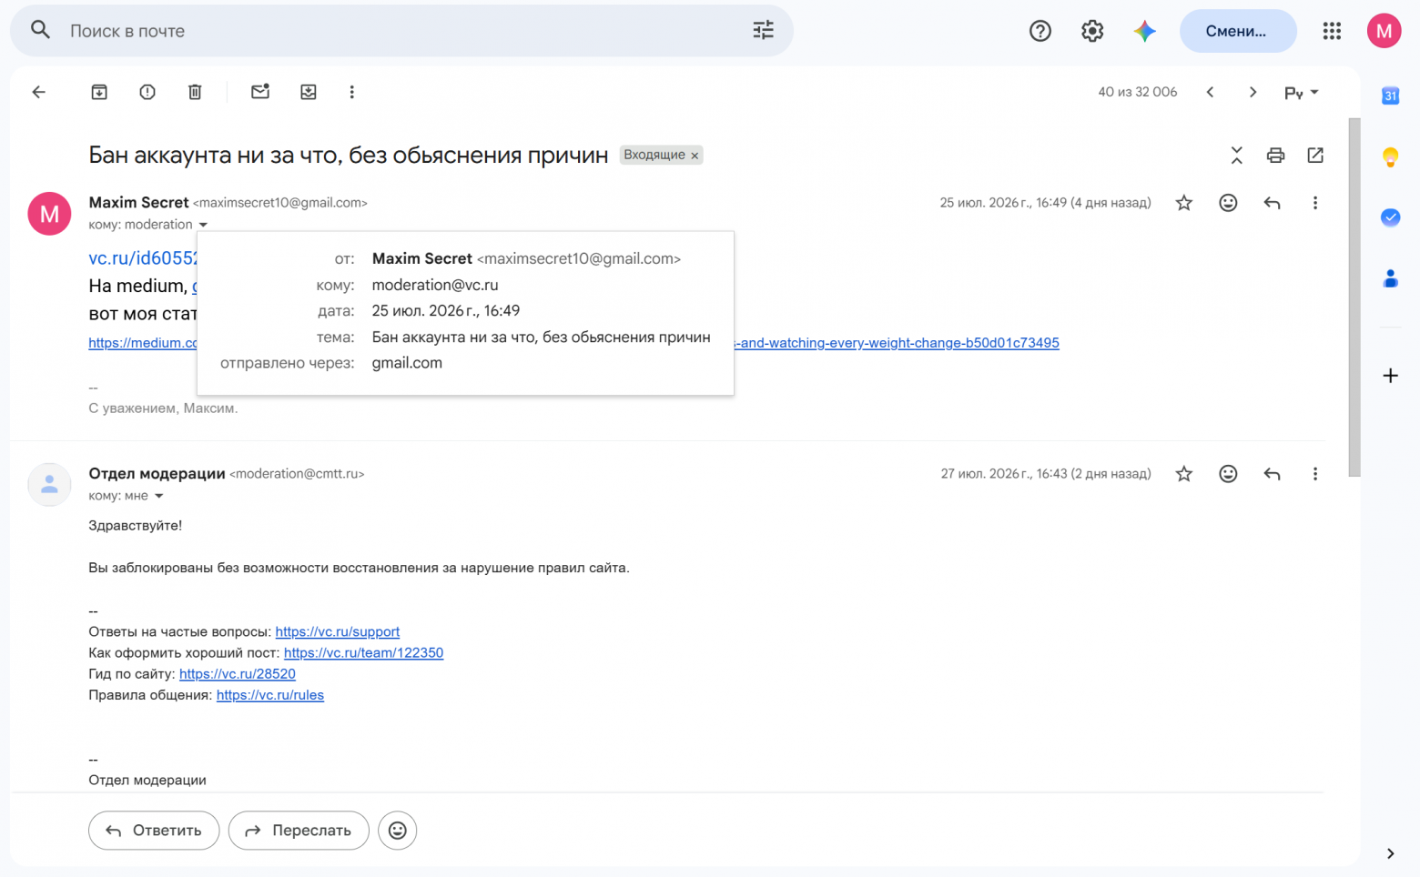Mark conversation as unread
This screenshot has width=1420, height=877.
(x=260, y=92)
